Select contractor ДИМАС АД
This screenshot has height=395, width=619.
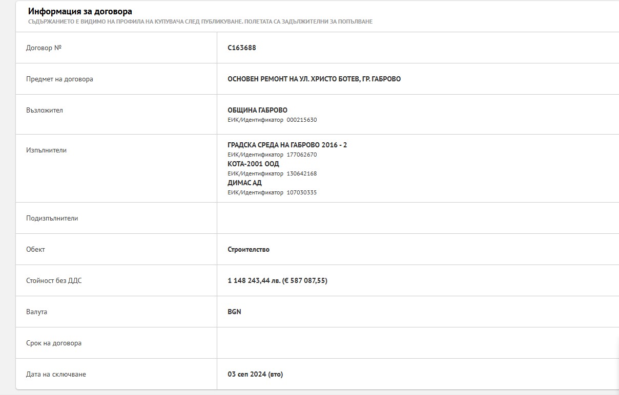(244, 183)
